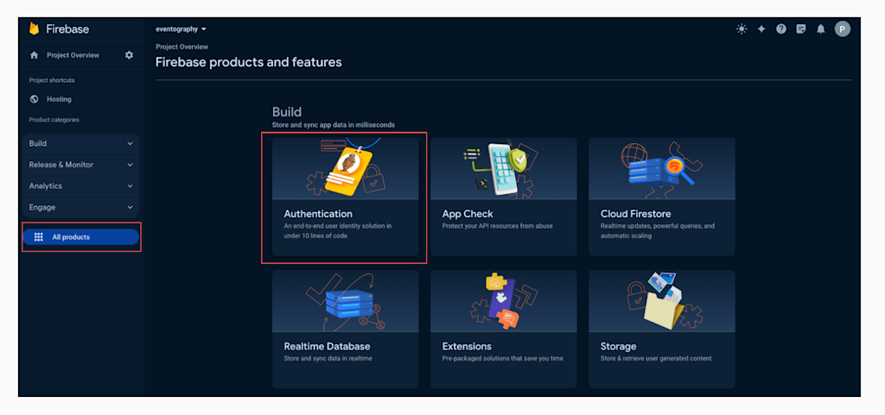Open the Extensions product card
Viewport: 885px width, 415px height.
click(504, 329)
